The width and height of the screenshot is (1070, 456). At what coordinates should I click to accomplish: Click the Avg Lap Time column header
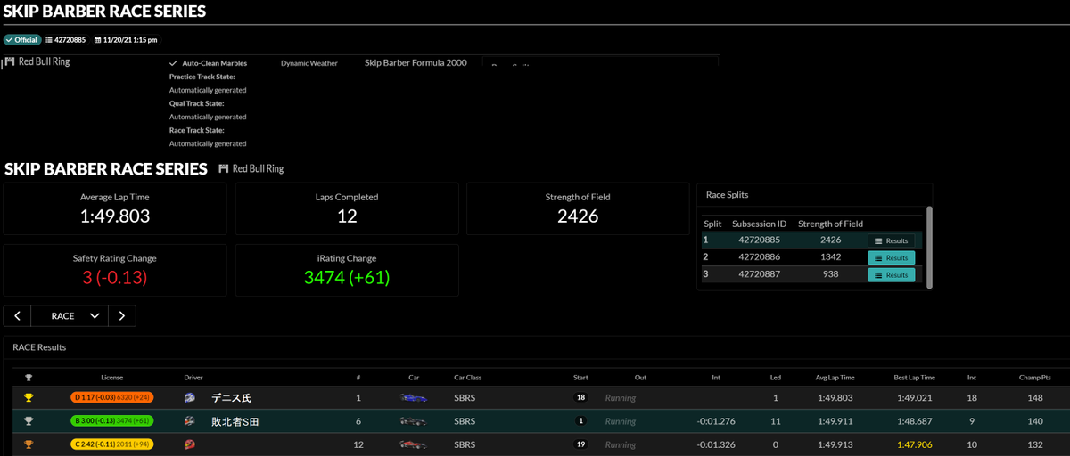[834, 378]
